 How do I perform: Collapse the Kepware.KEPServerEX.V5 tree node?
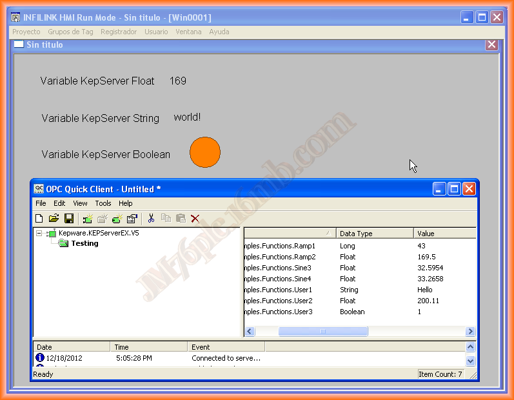[x=39, y=233]
